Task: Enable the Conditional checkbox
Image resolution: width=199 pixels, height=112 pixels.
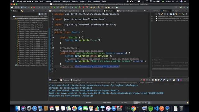Action: (x=153, y=66)
